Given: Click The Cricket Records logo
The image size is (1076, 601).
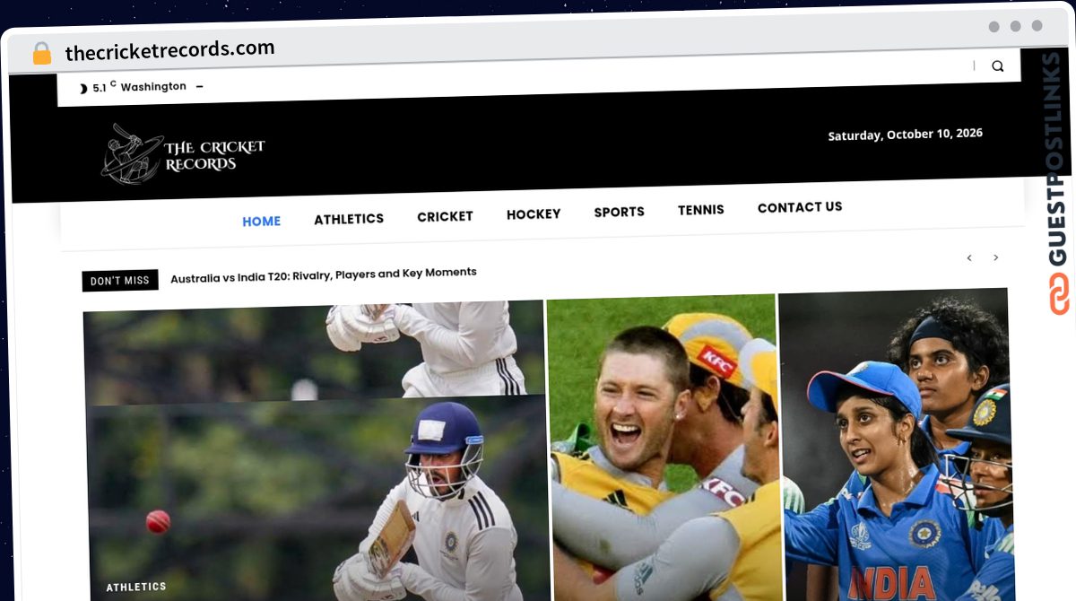Looking at the screenshot, I should [183, 153].
